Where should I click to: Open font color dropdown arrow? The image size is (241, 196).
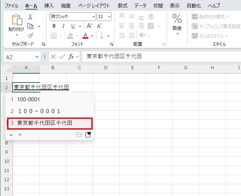coord(92,36)
